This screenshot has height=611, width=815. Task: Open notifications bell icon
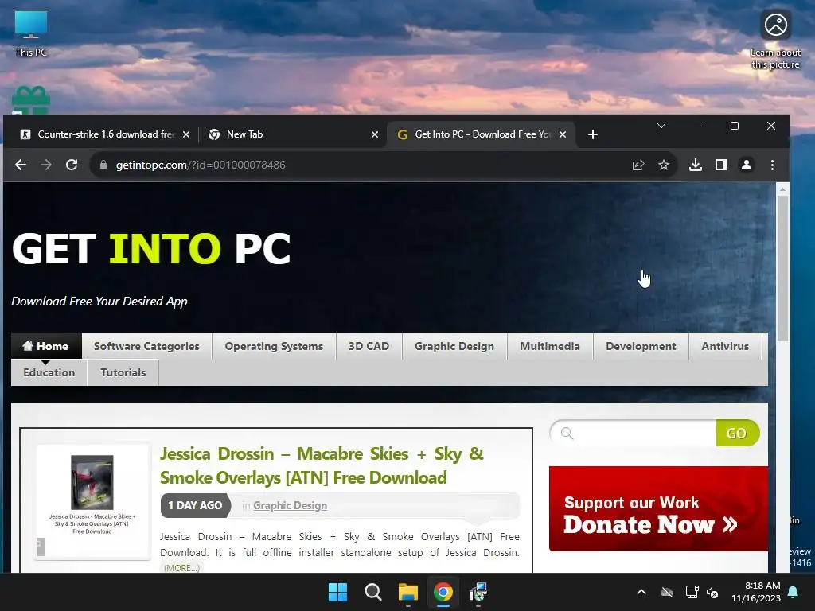click(794, 592)
